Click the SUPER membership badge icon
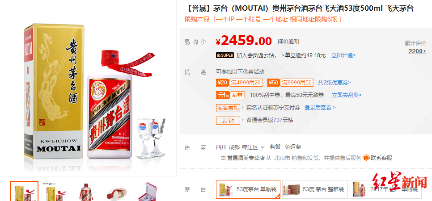This screenshot has height=201, width=432. pyautogui.click(x=225, y=55)
